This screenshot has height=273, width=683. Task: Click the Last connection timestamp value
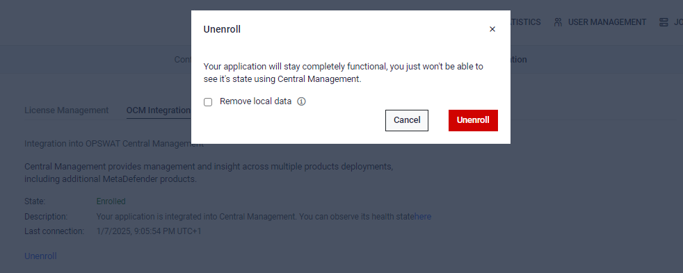click(149, 231)
